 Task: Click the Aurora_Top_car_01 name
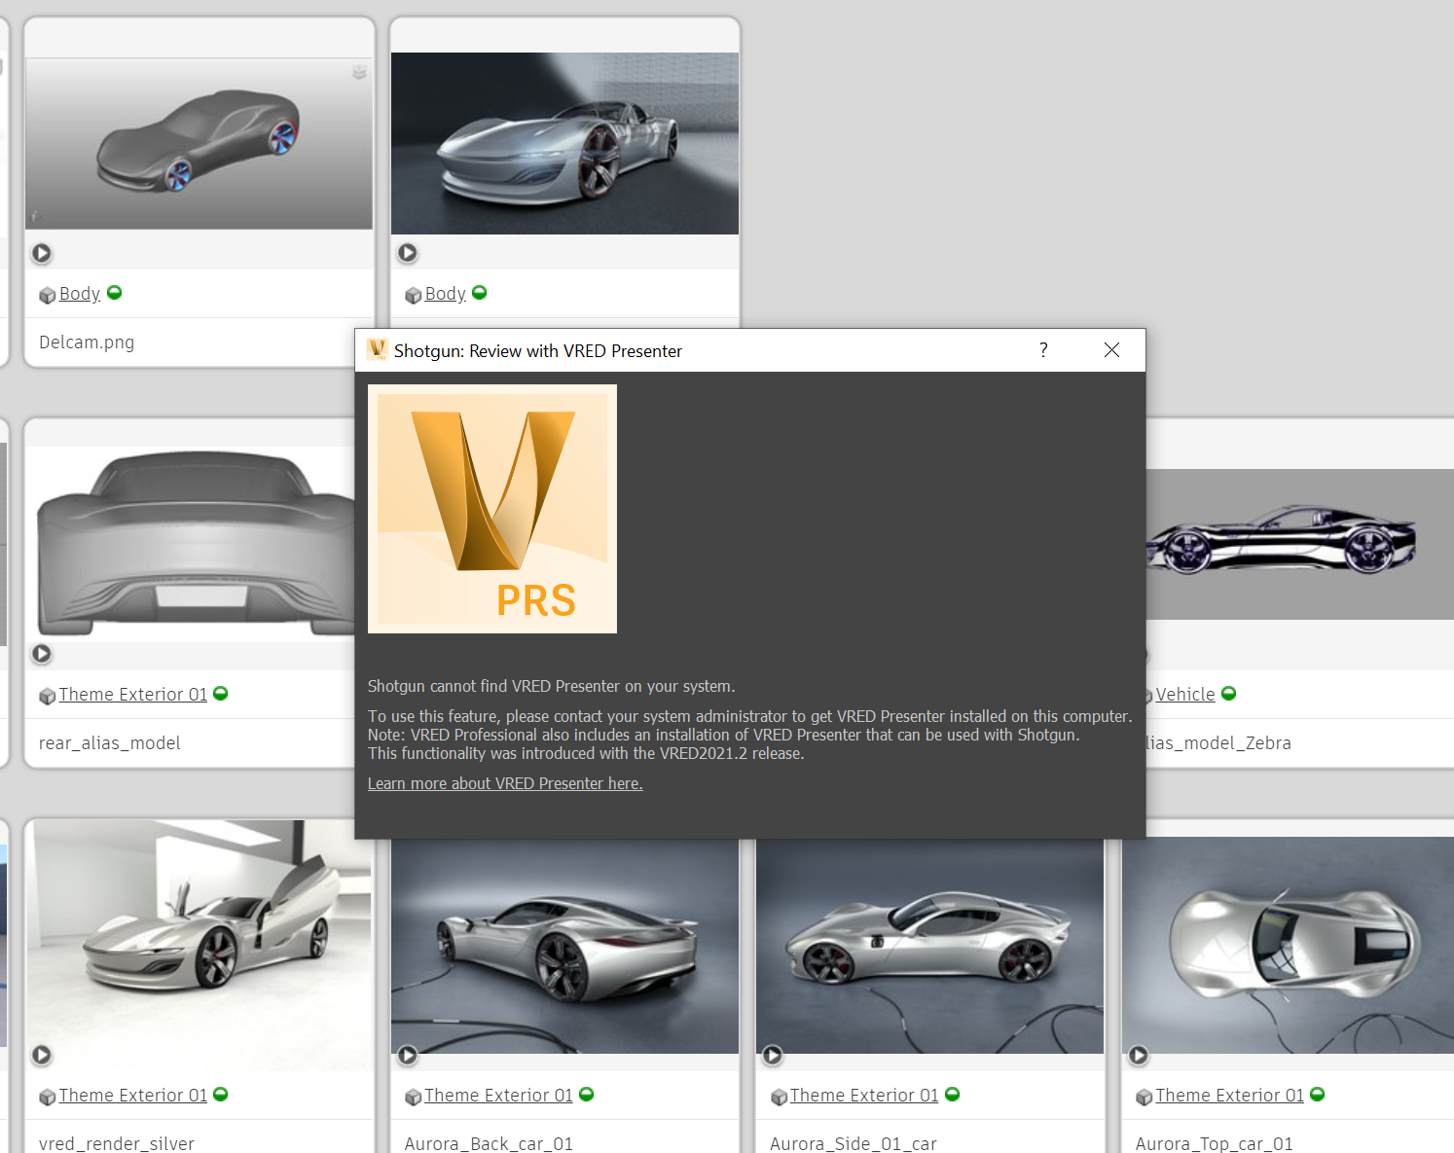pyautogui.click(x=1215, y=1144)
